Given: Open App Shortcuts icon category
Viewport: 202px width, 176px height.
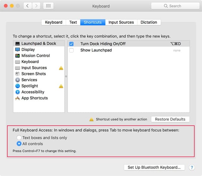Looking at the screenshot, I should click(18, 98).
